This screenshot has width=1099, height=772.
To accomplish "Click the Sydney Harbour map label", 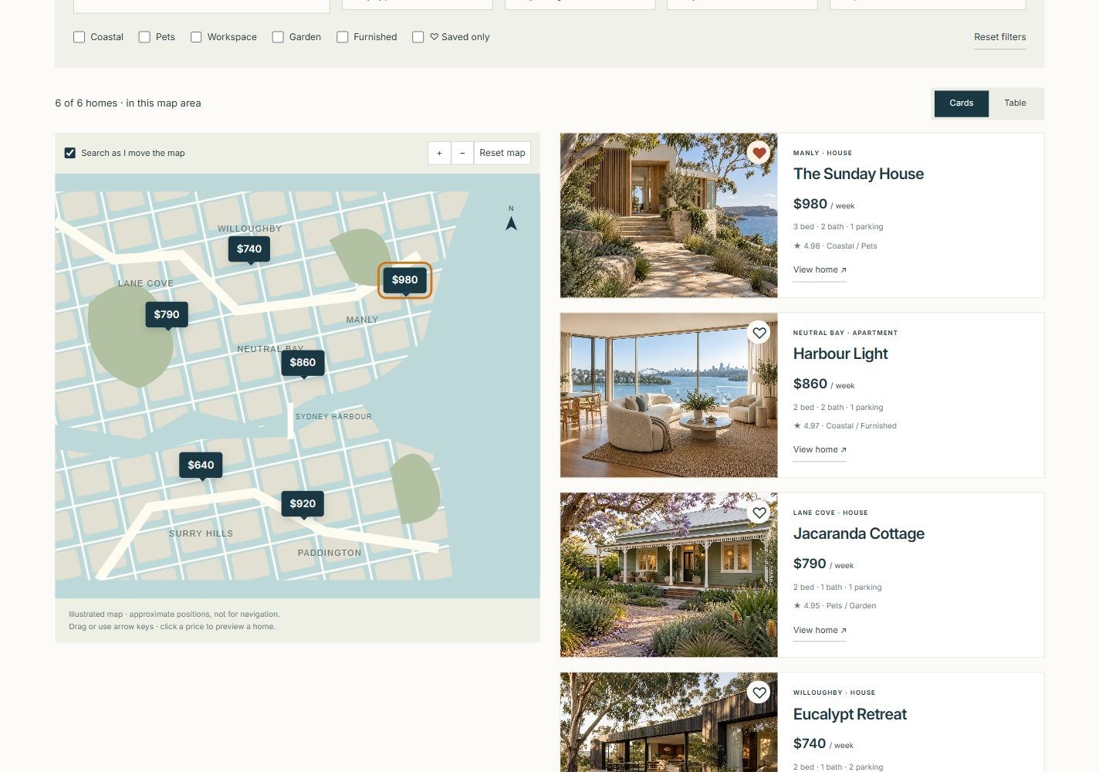I will click(333, 417).
